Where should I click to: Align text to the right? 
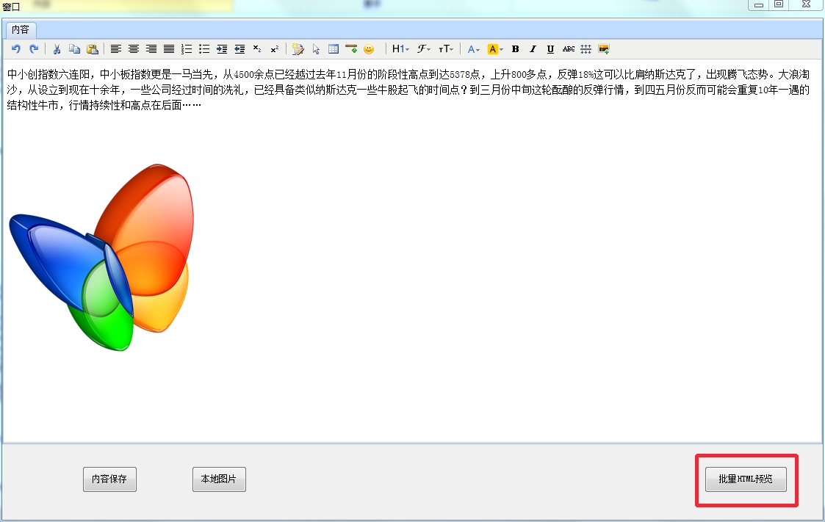tap(151, 49)
